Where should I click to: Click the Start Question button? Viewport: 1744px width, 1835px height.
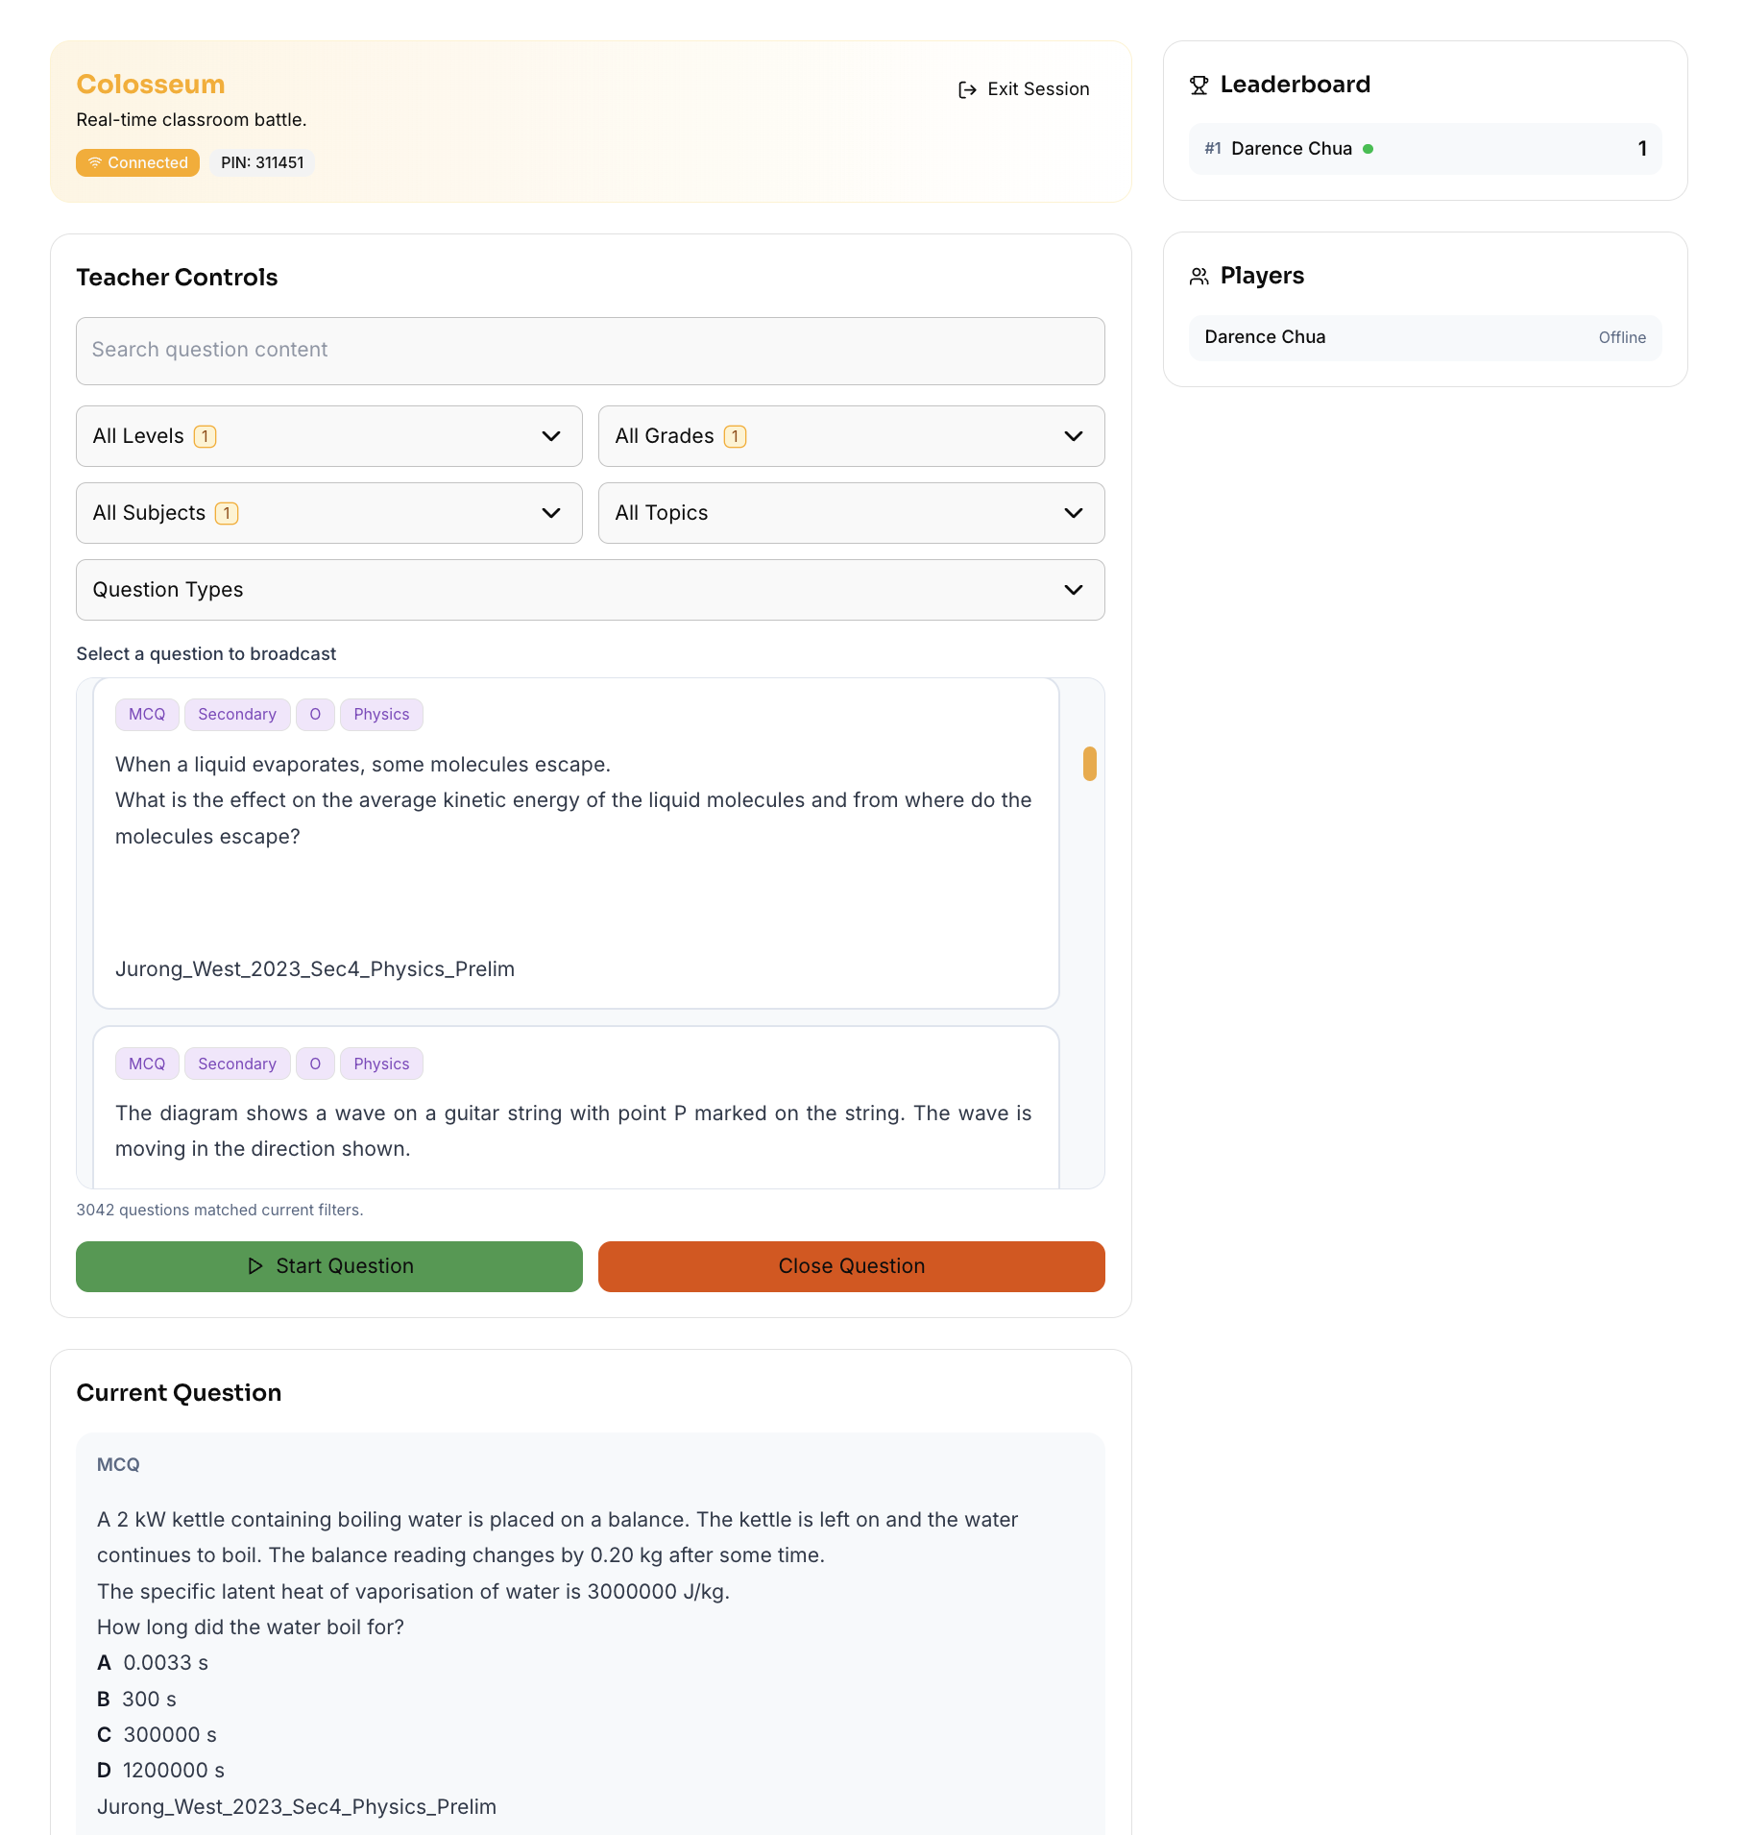pyautogui.click(x=329, y=1266)
